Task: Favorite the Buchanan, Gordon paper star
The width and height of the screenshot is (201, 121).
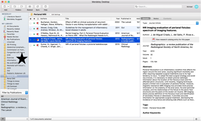Action: pos(31,23)
